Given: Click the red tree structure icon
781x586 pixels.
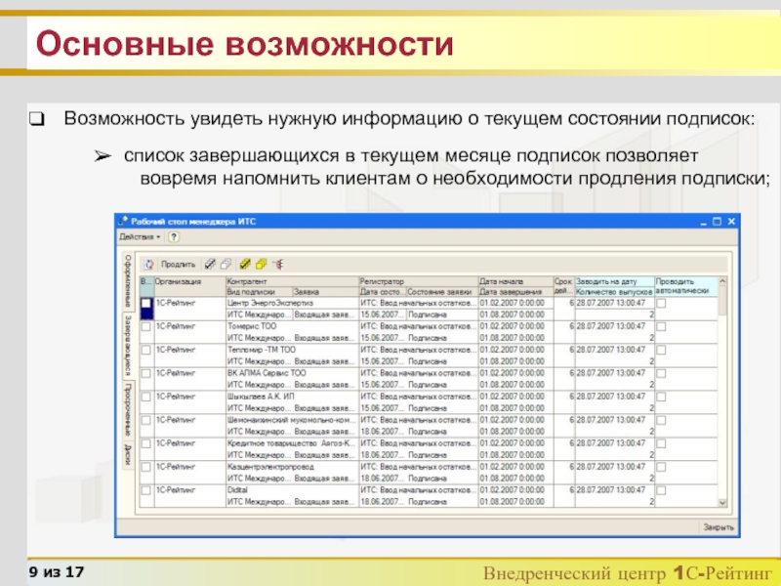Looking at the screenshot, I should click(278, 265).
